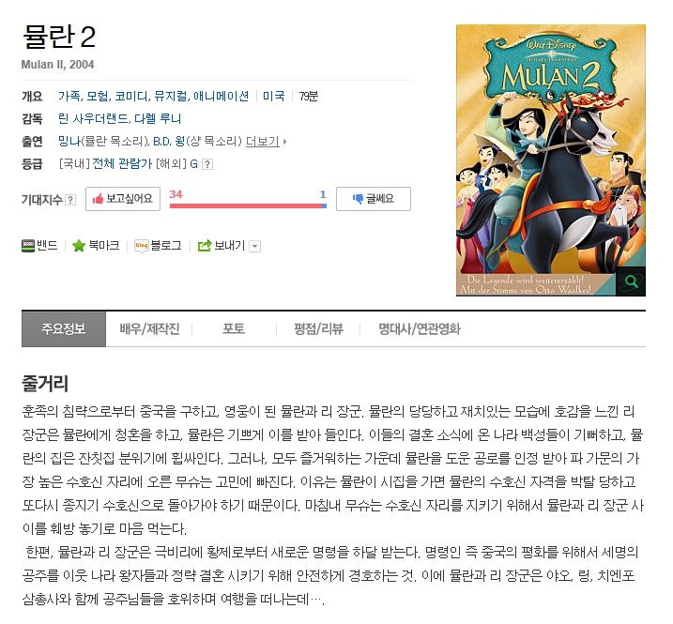
Task: Share to blog using the 블로그 icon
Action: 141,246
